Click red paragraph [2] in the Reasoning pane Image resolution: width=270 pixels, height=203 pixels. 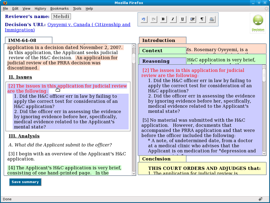pos(193,73)
